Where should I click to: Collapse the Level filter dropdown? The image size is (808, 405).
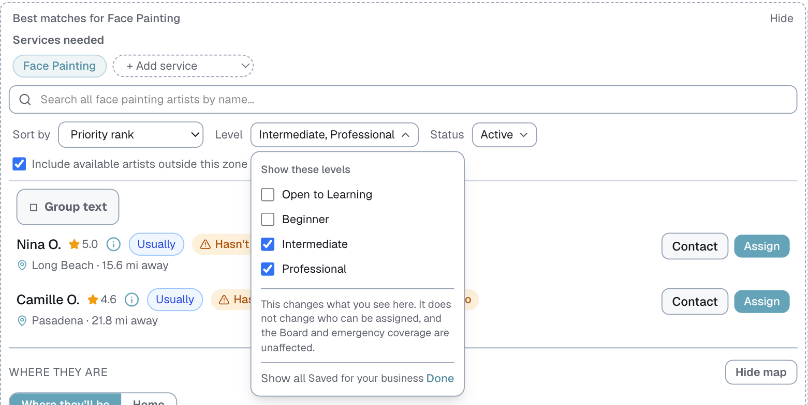(334, 135)
